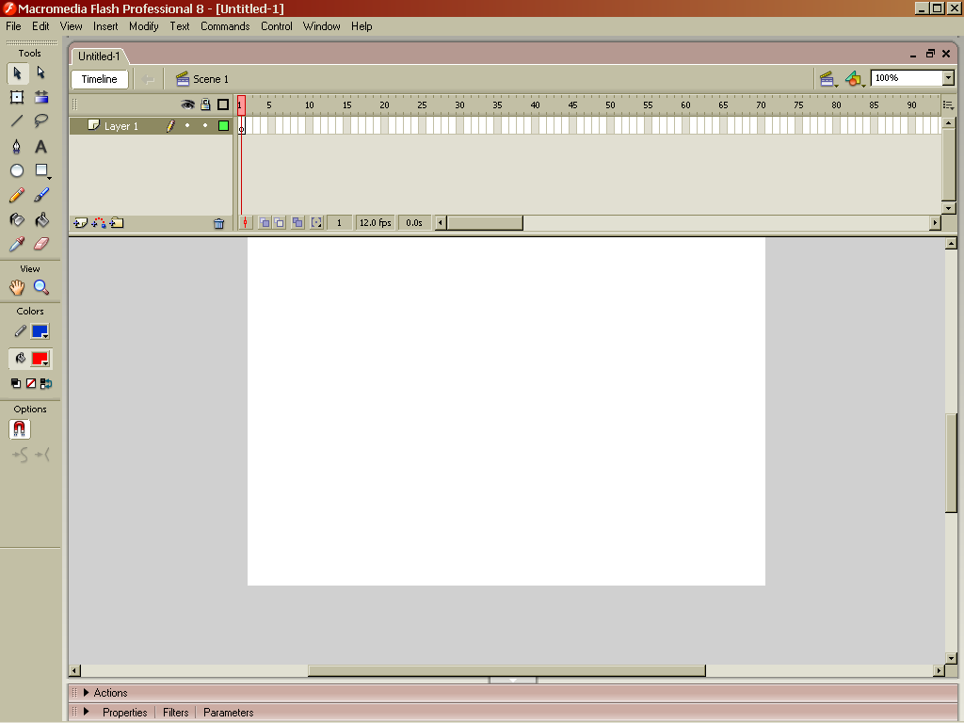Select the Untitled-1 document tab
The image size is (964, 723).
point(99,56)
